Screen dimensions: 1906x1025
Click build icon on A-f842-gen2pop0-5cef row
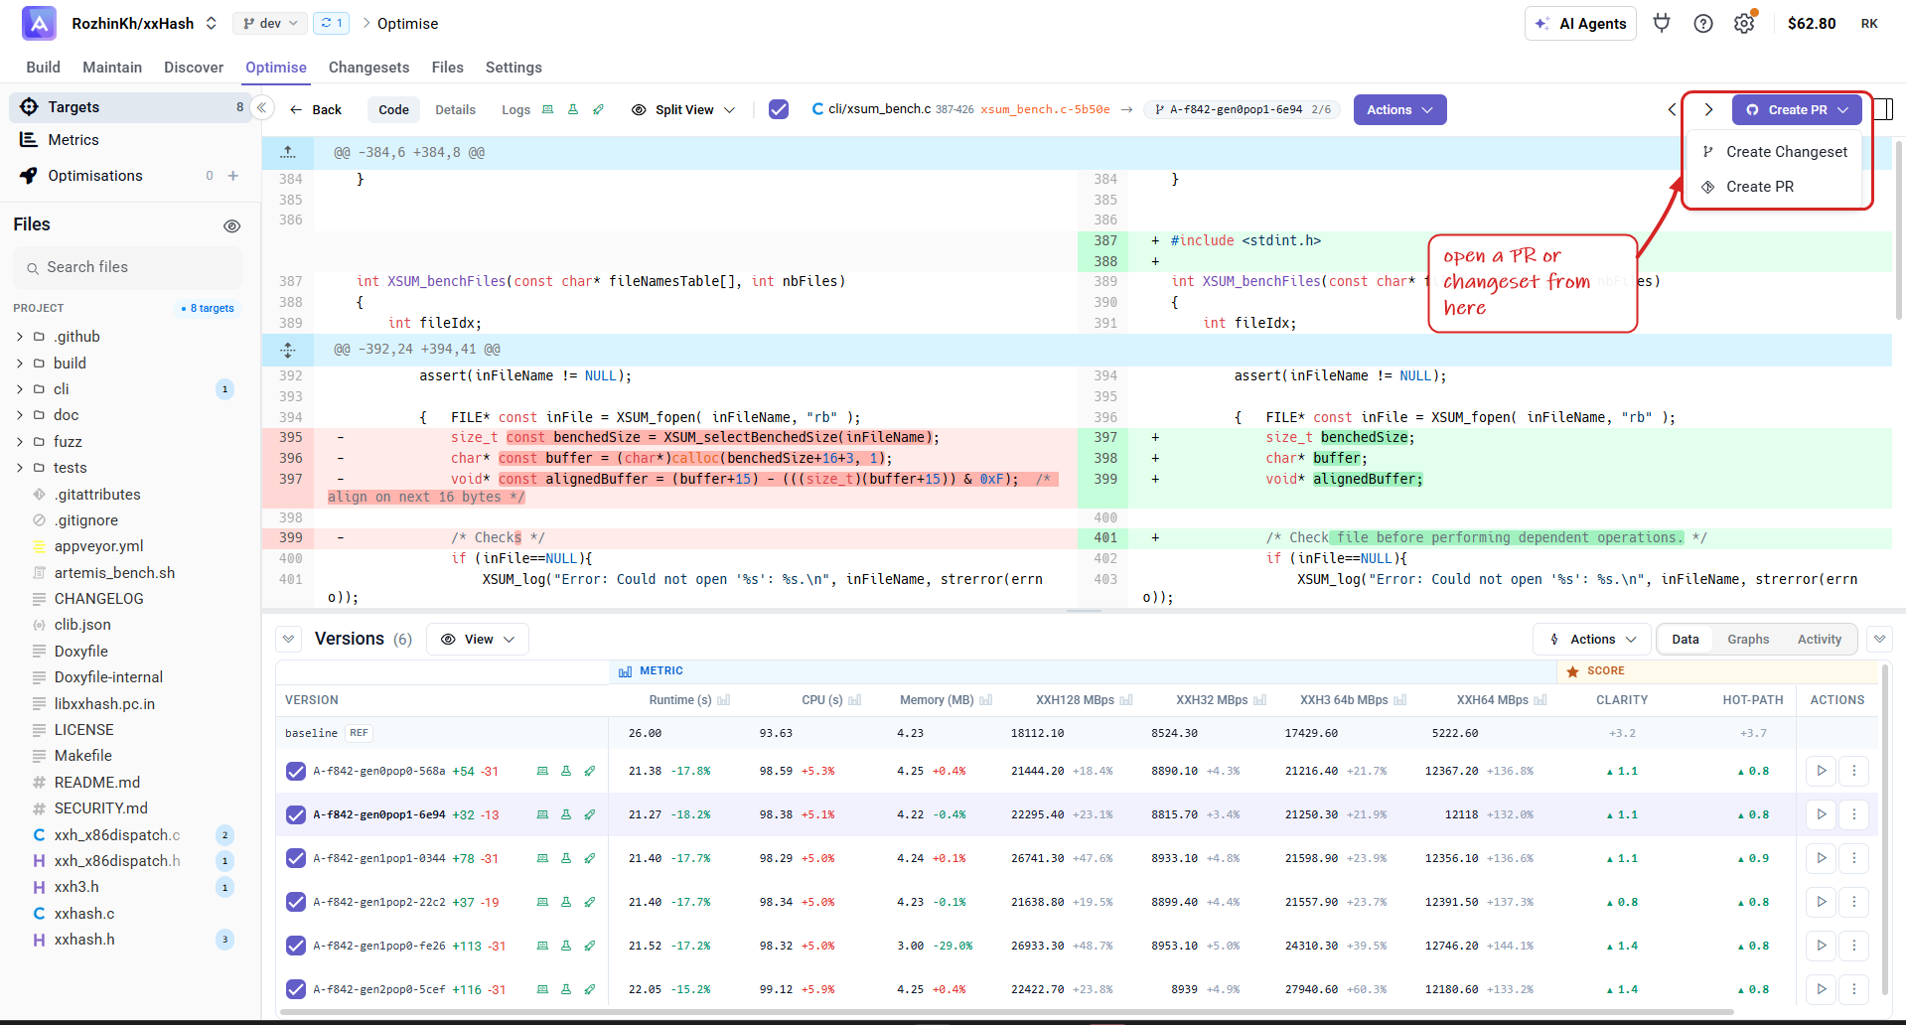coord(542,989)
